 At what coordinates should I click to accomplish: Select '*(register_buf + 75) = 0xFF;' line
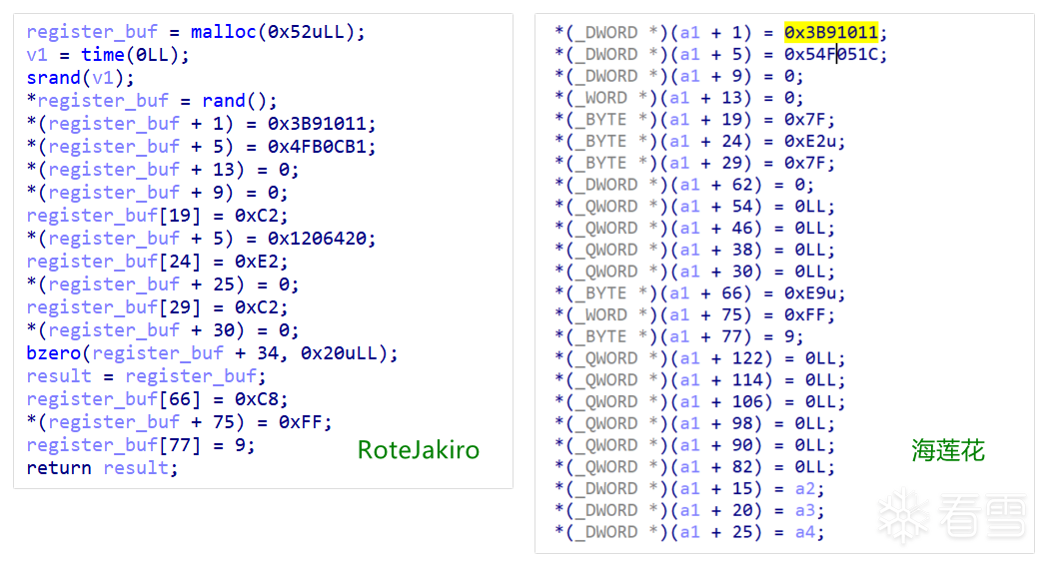point(179,422)
